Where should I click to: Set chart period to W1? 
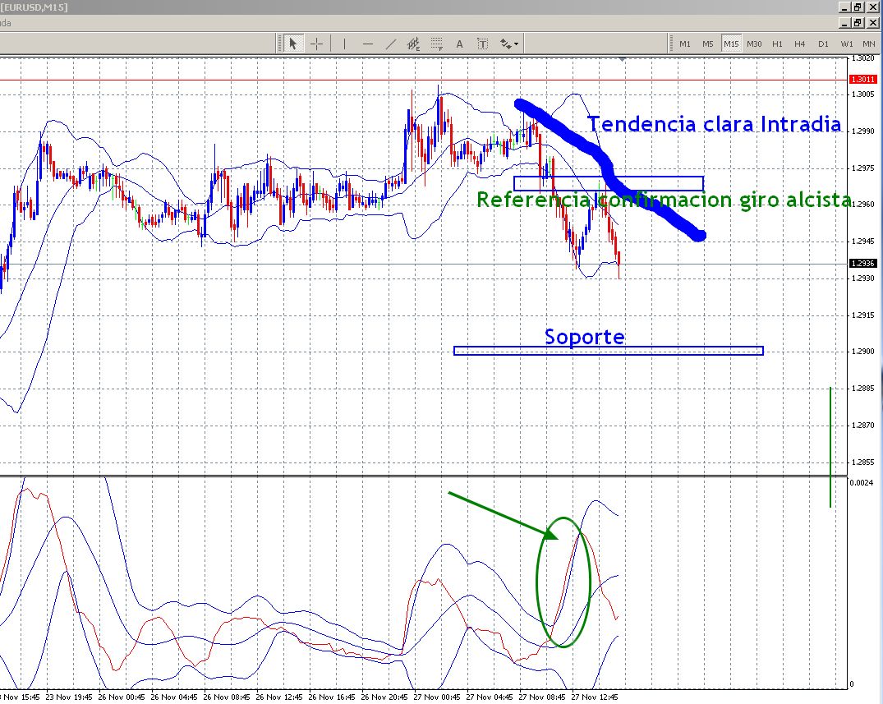pos(847,44)
